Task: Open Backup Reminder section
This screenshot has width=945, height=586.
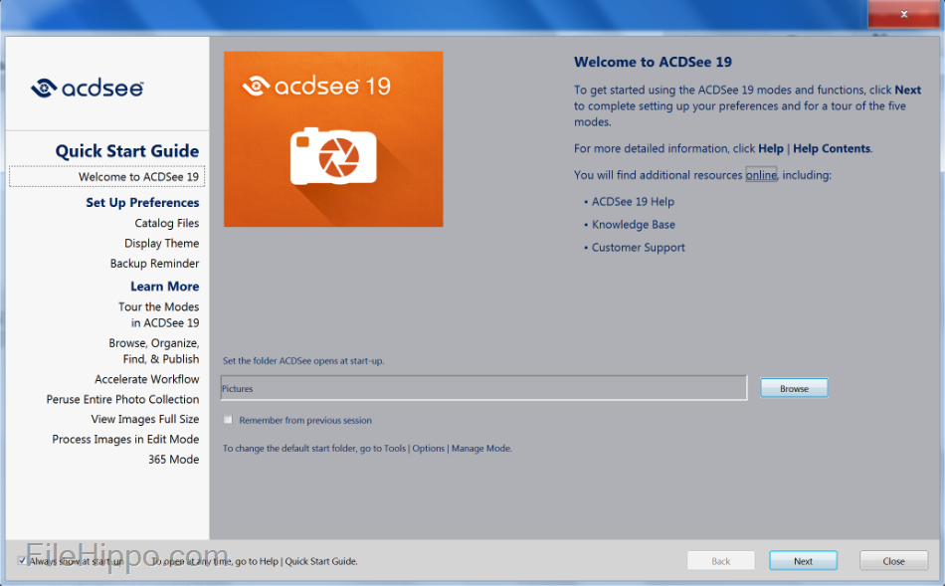Action: pyautogui.click(x=154, y=264)
